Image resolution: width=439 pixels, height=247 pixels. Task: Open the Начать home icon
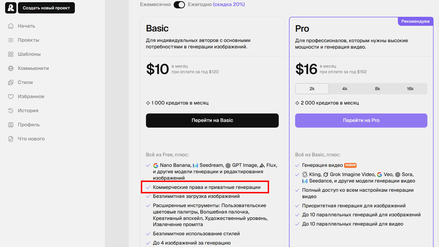coord(11,26)
